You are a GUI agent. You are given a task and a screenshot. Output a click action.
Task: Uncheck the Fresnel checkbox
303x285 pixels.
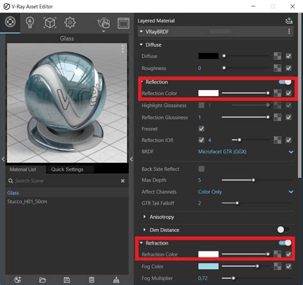tap(201, 128)
